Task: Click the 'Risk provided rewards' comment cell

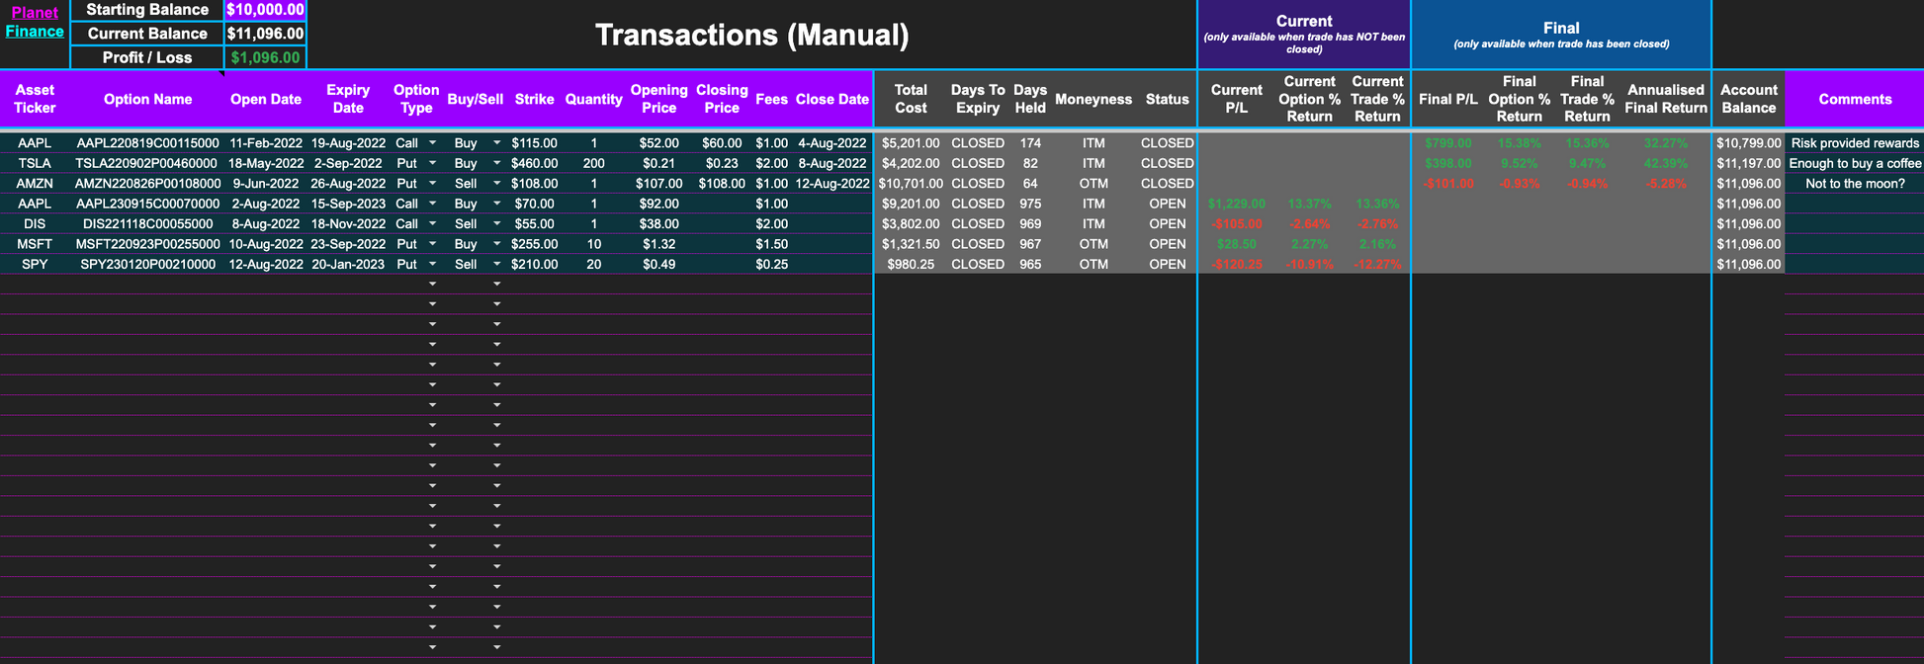Action: tap(1854, 143)
